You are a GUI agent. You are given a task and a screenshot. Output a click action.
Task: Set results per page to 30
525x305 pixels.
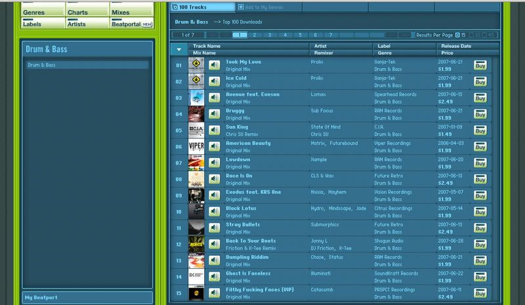471,35
